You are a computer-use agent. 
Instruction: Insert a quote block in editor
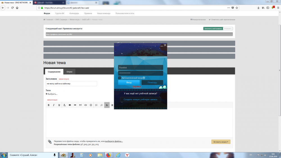(80, 105)
